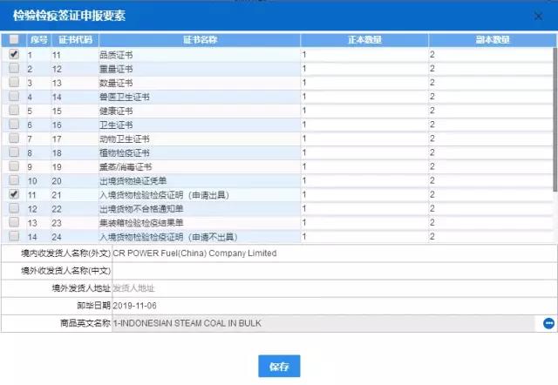
Task: Check the 重量证书 row checkbox
Action: tap(14, 68)
